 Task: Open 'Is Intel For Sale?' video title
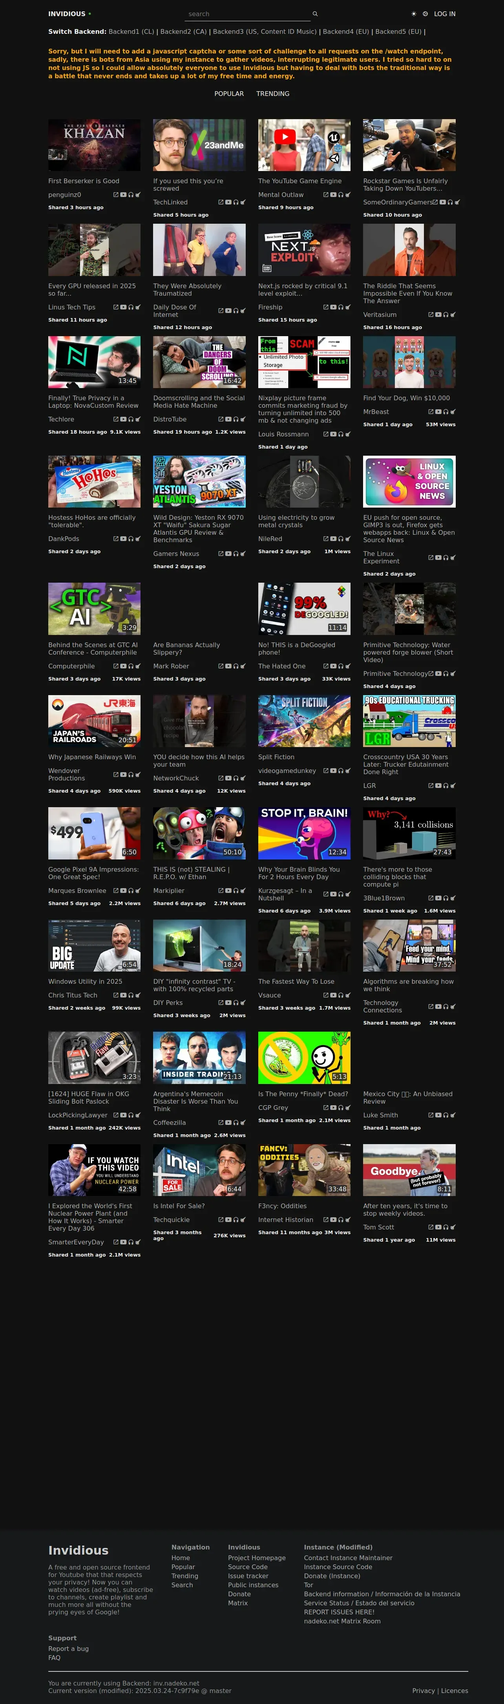tap(179, 1206)
